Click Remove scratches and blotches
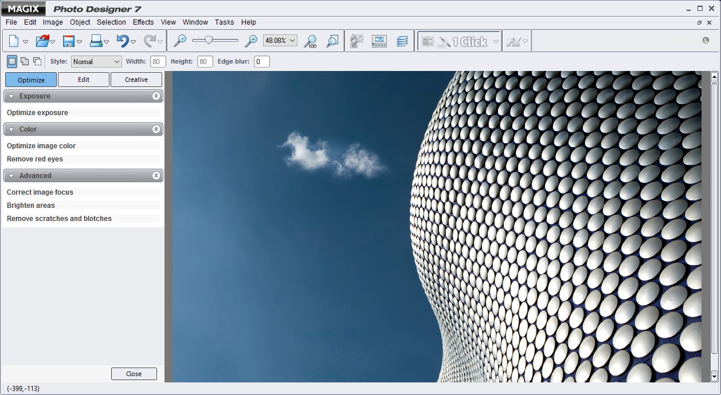The image size is (721, 395). click(59, 219)
